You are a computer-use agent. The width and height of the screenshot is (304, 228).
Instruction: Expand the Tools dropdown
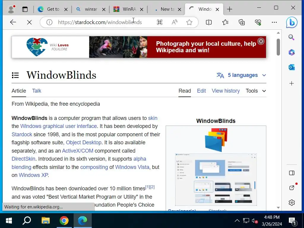point(256,91)
